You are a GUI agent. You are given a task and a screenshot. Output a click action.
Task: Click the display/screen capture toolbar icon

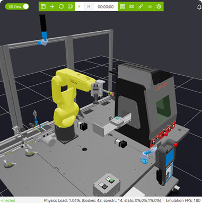coord(131,6)
